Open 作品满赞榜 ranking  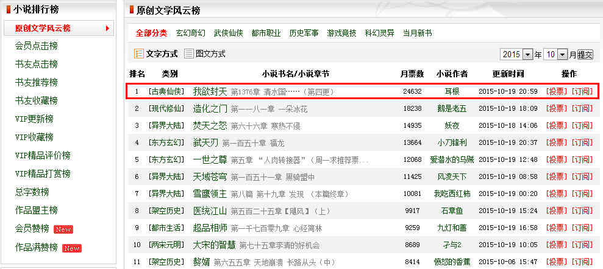coord(36,246)
